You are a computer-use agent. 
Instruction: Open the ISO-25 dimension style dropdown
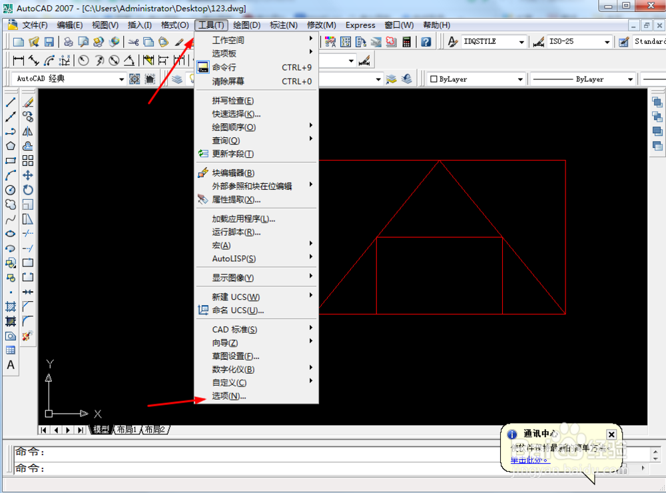tap(607, 42)
